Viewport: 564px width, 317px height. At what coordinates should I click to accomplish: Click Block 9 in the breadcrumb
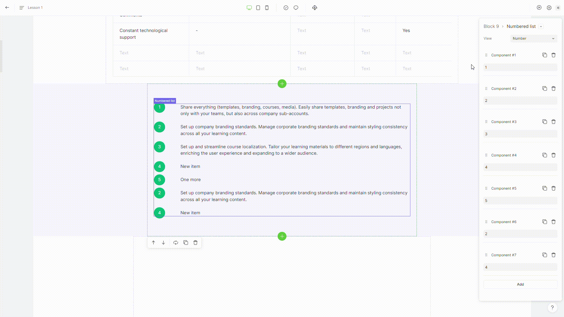coord(491,26)
